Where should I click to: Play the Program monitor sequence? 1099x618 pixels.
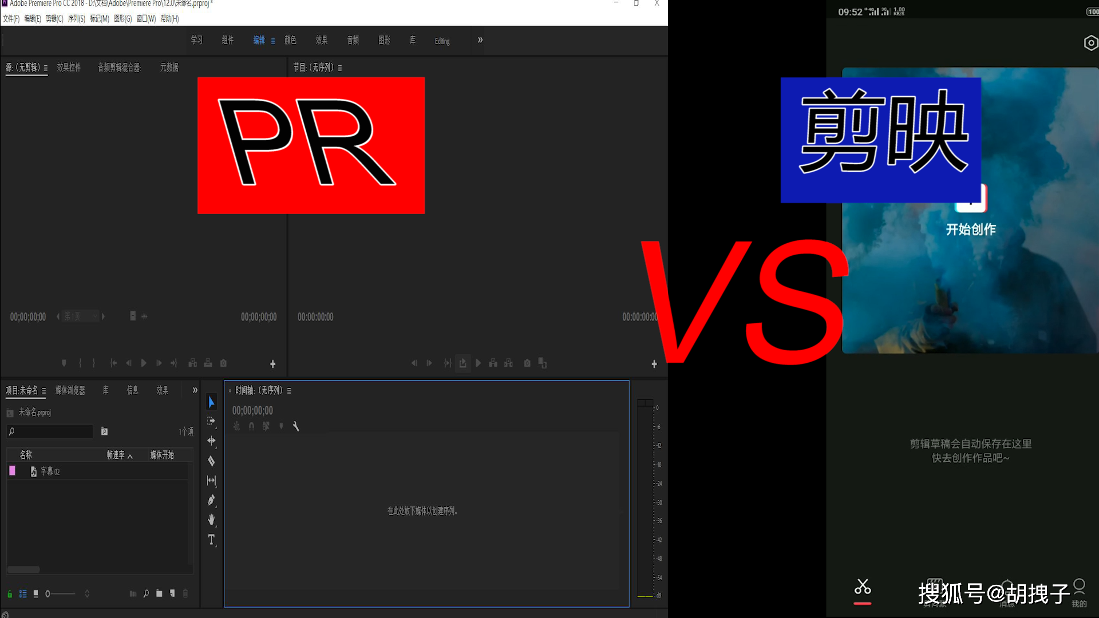pos(479,363)
